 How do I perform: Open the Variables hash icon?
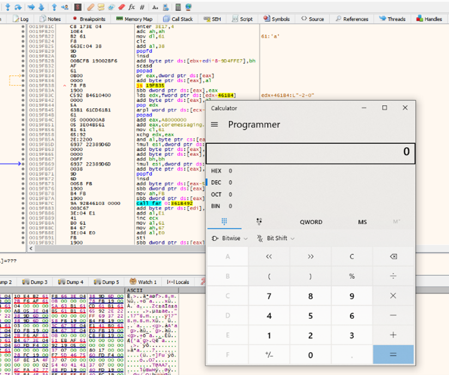[x=142, y=7]
